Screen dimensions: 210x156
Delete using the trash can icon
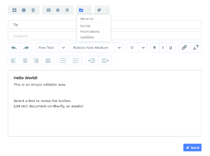pyautogui.click(x=33, y=10)
